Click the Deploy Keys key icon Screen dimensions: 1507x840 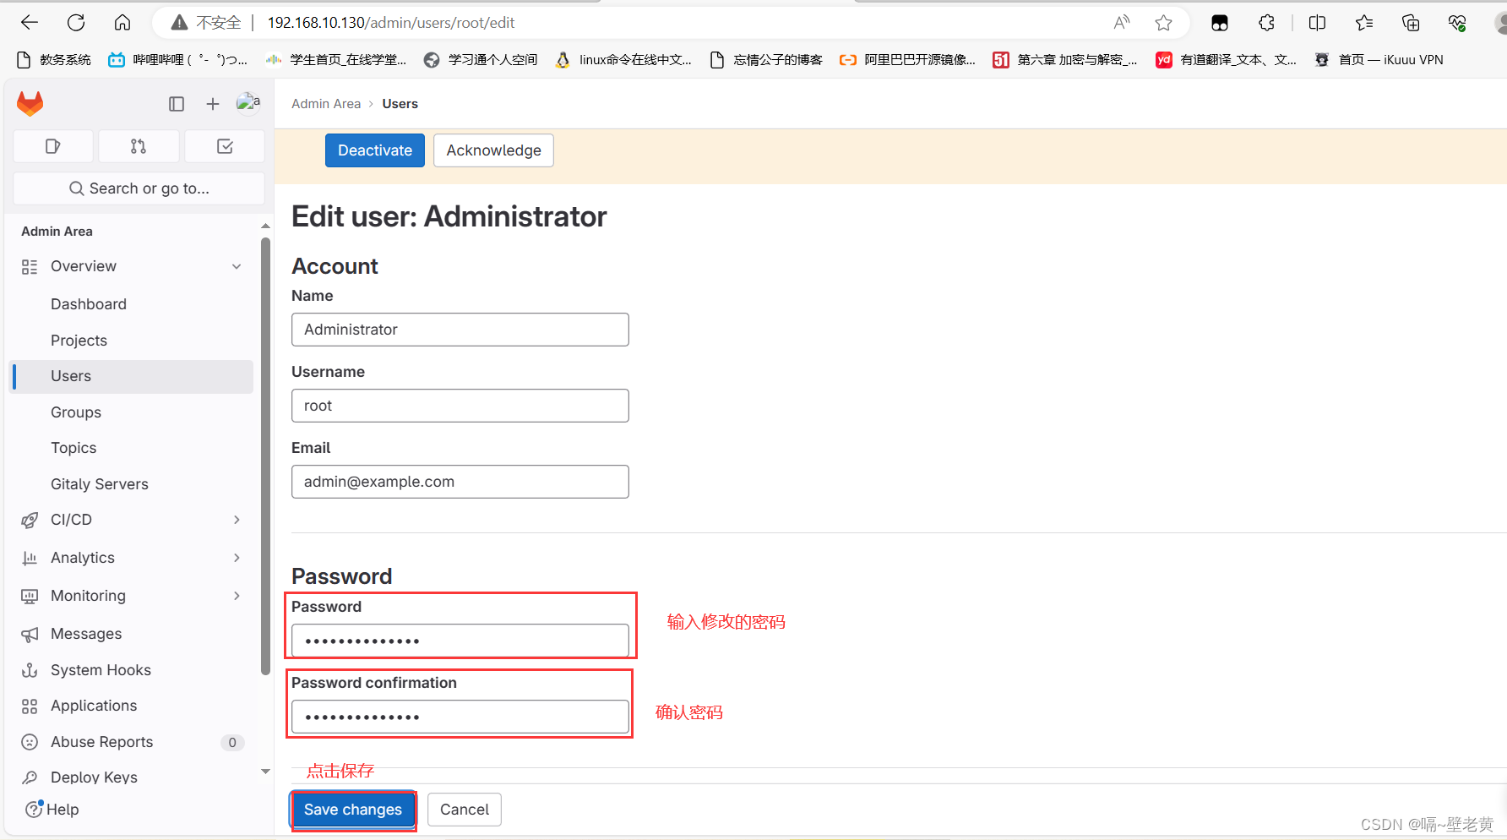tap(30, 777)
